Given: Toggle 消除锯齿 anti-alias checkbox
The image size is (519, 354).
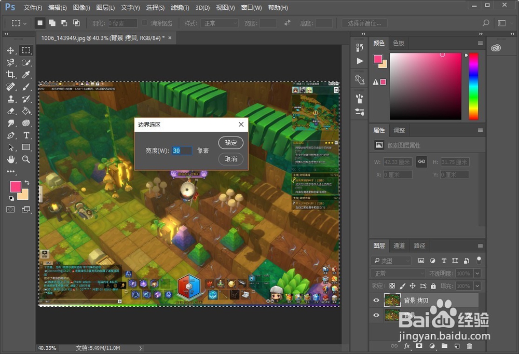Looking at the screenshot, I should coord(144,23).
